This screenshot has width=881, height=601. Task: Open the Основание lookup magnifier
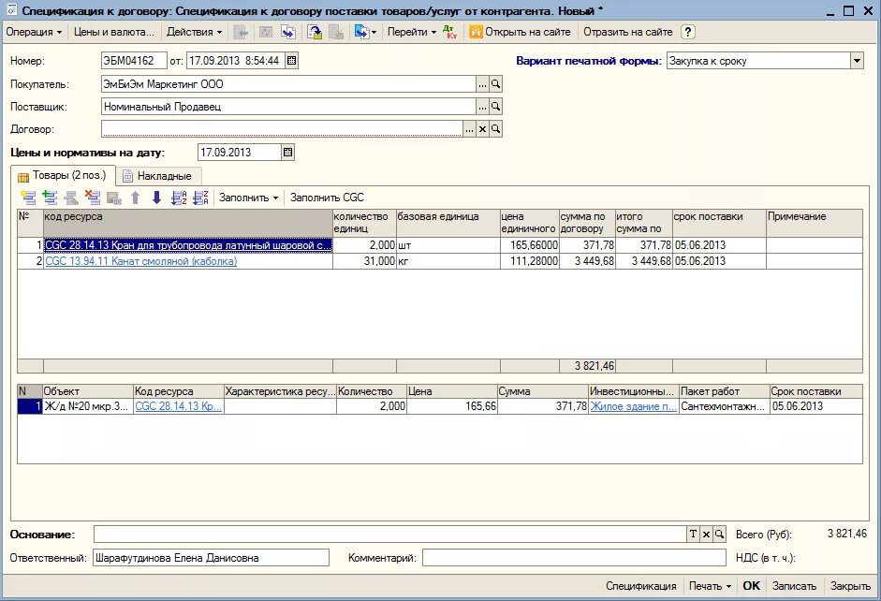[x=719, y=535]
